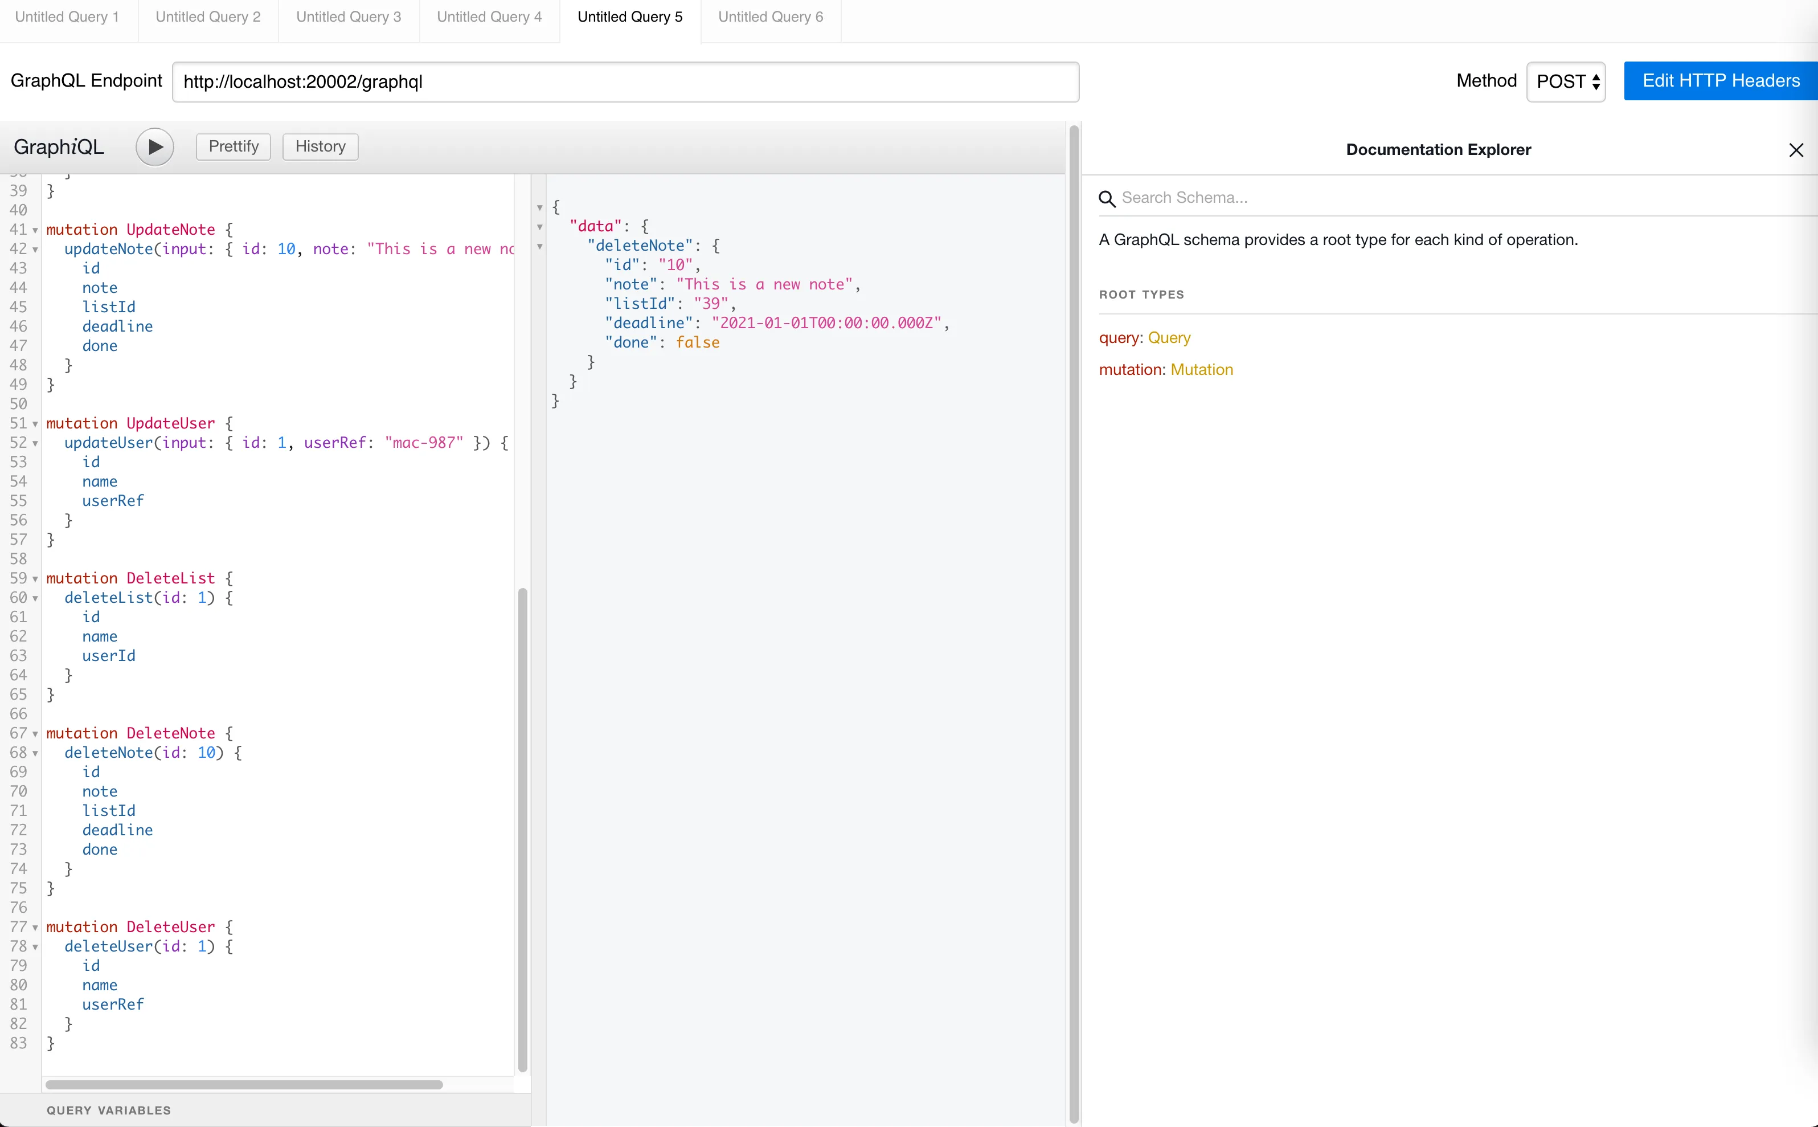
Task: Run the query with the play button
Action: [154, 147]
